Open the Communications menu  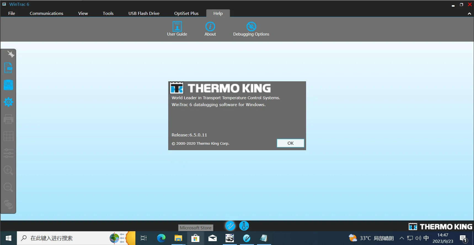(x=46, y=13)
